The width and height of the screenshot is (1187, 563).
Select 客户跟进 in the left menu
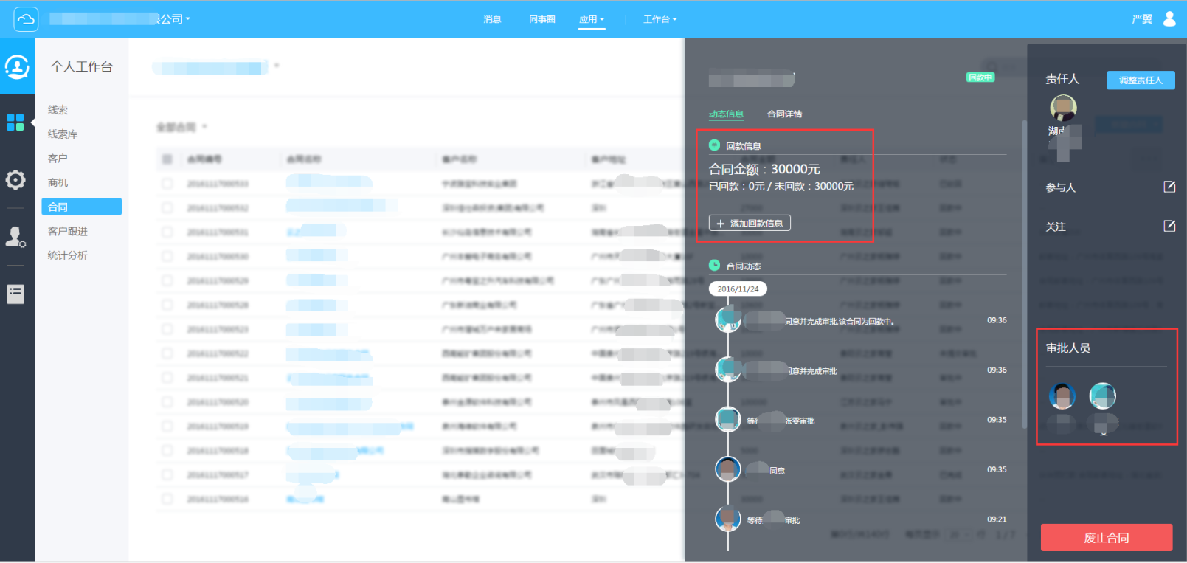point(68,232)
